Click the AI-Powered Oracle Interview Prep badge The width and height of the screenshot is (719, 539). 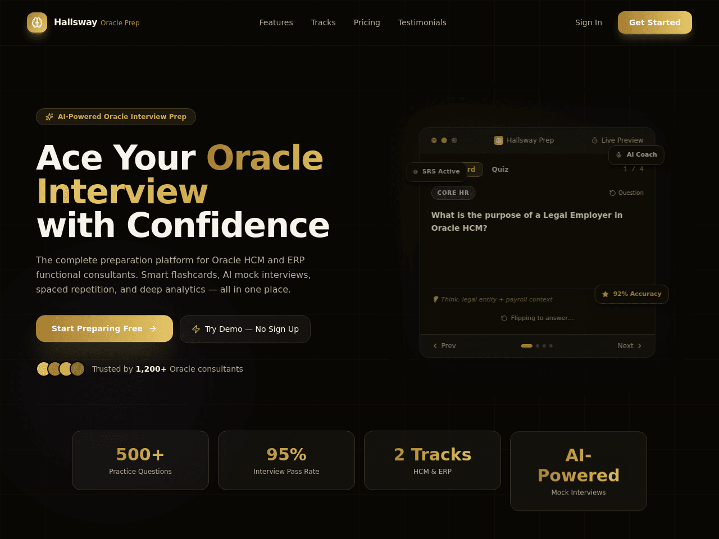(x=116, y=117)
